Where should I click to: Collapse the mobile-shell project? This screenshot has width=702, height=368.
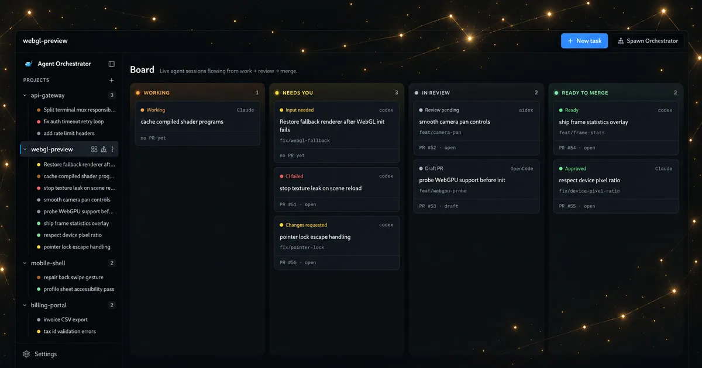tap(25, 263)
